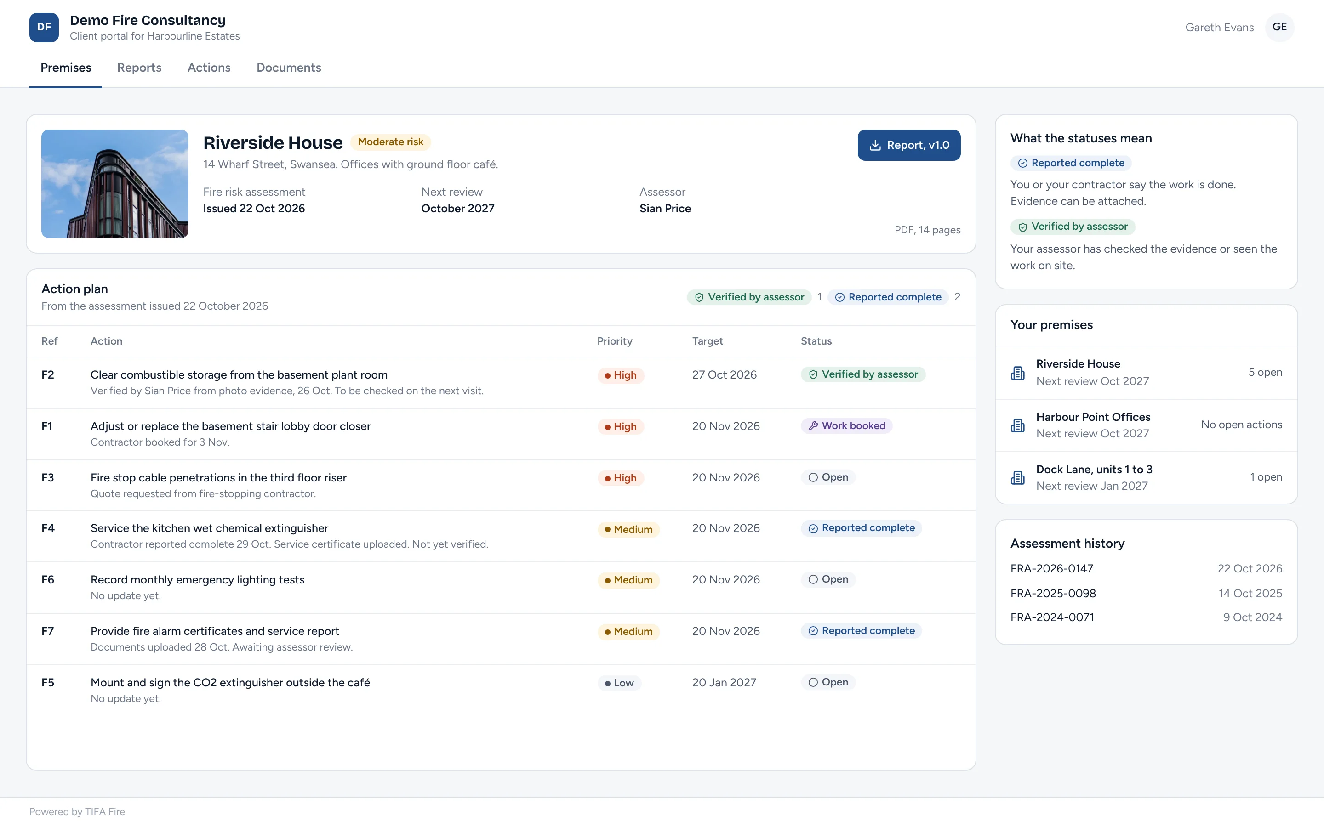Screen dimensions: 1324x827
Task: Click shield icon in F2 Verified status
Action: (813, 374)
